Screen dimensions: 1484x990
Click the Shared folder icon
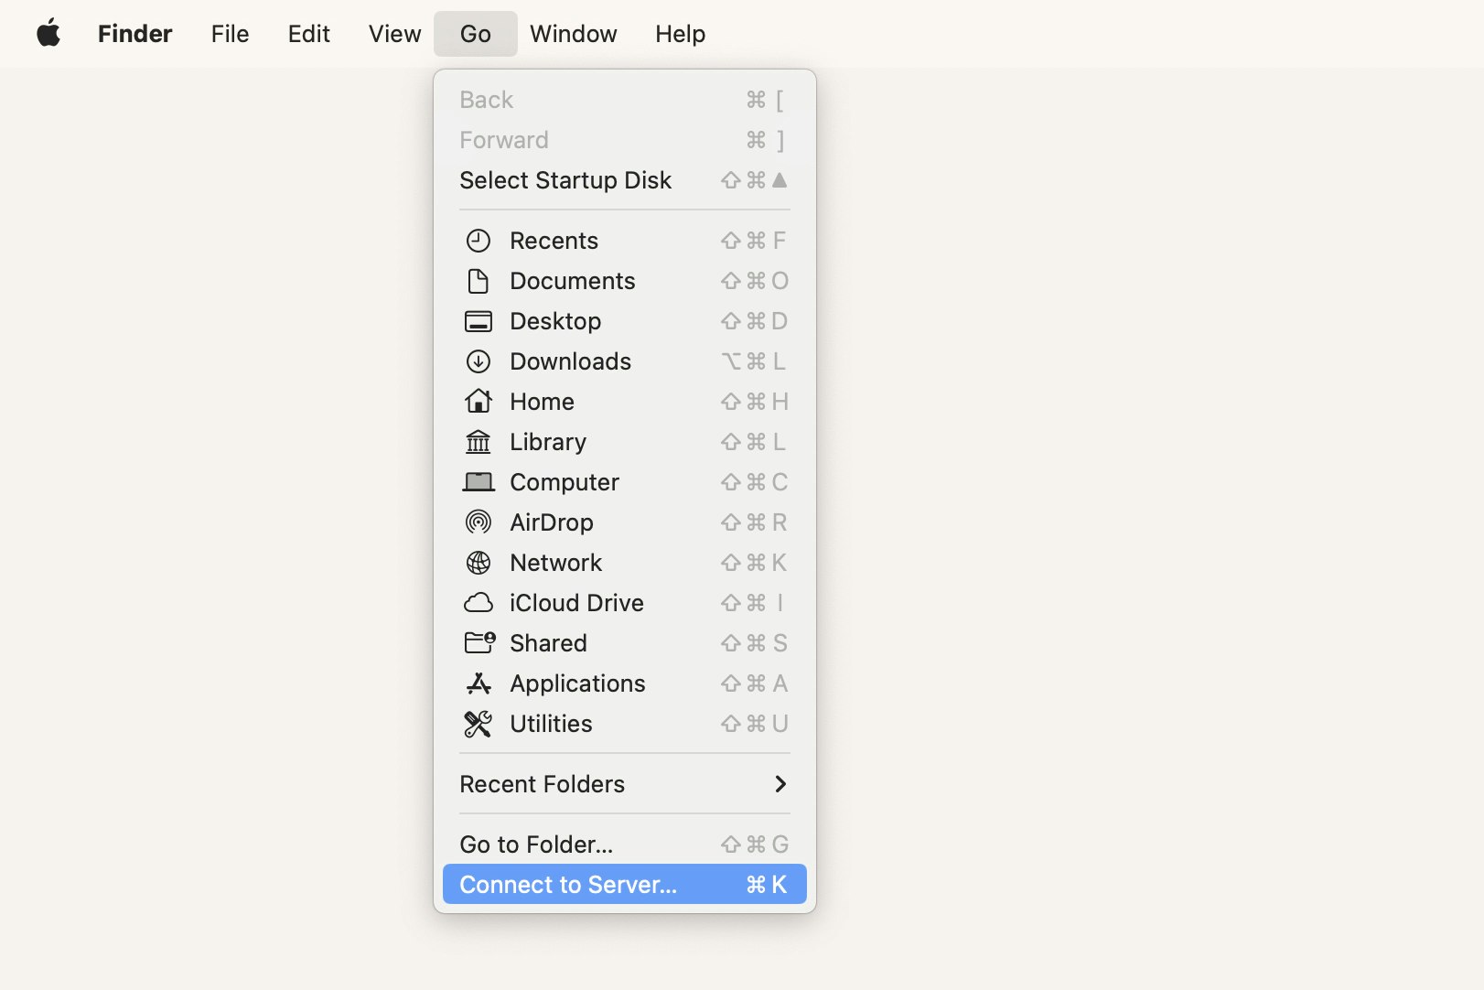click(480, 643)
